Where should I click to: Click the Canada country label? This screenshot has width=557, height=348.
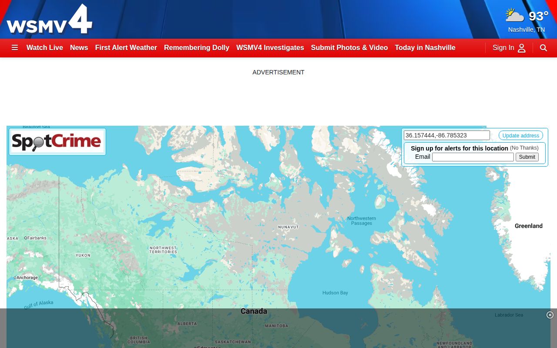point(254,311)
